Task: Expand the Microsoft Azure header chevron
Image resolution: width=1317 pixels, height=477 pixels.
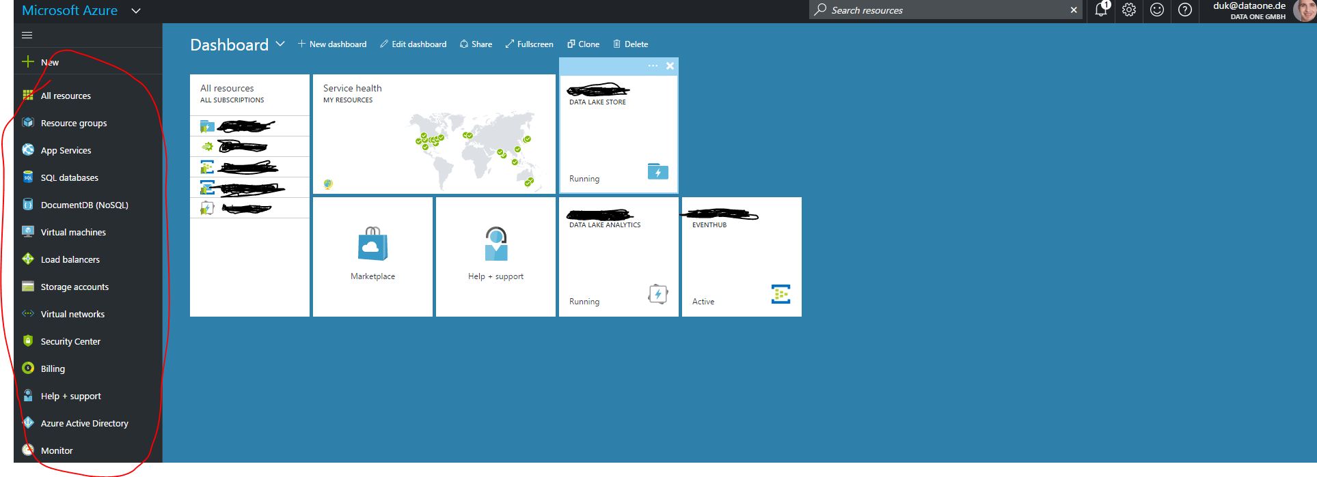Action: (x=136, y=11)
